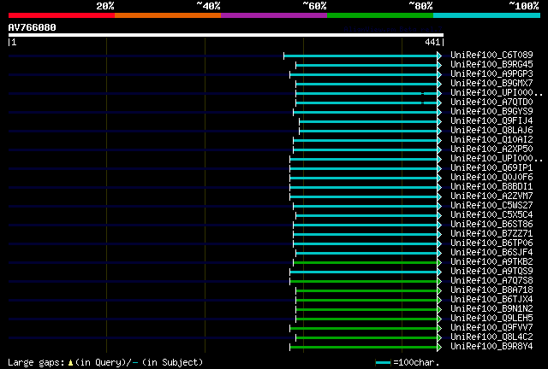Click the green alignment bar of UniRef100_A9TKB2
The width and height of the screenshot is (548, 369).
click(366, 263)
